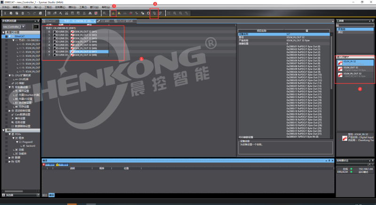The width and height of the screenshot is (376, 205).
Task: Pin the Multiview Explorer panel
Action: pyautogui.click(x=38, y=21)
